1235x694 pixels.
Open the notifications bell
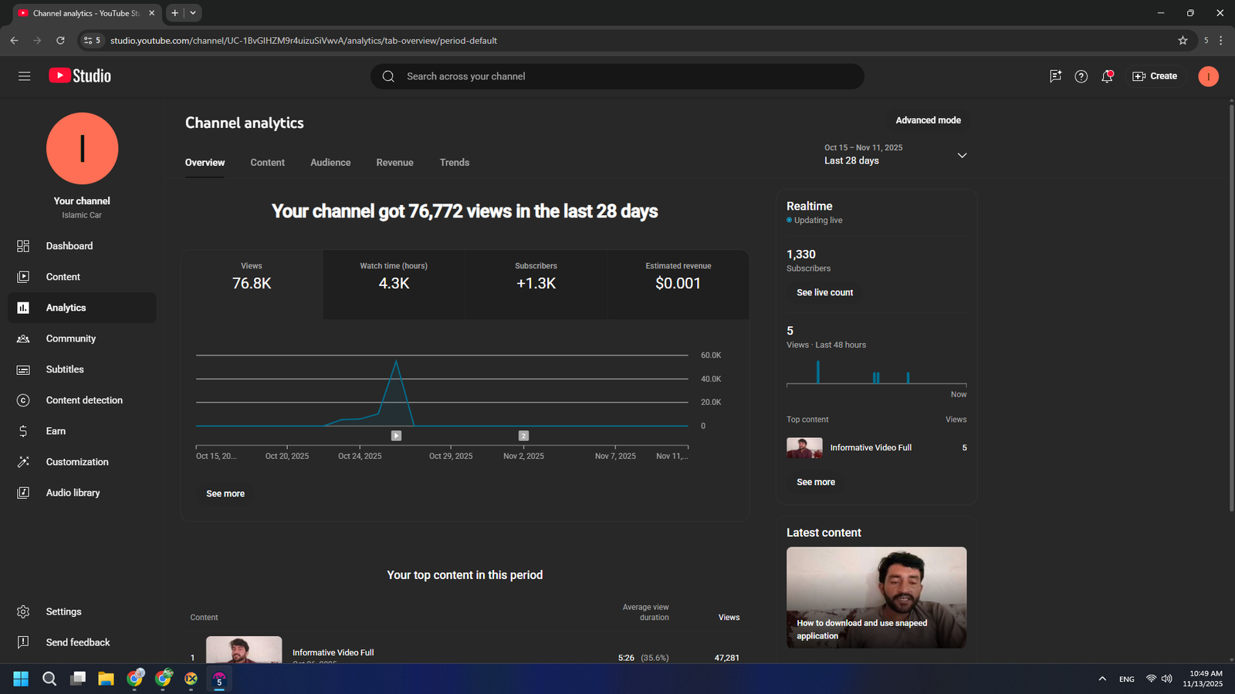pos(1107,76)
